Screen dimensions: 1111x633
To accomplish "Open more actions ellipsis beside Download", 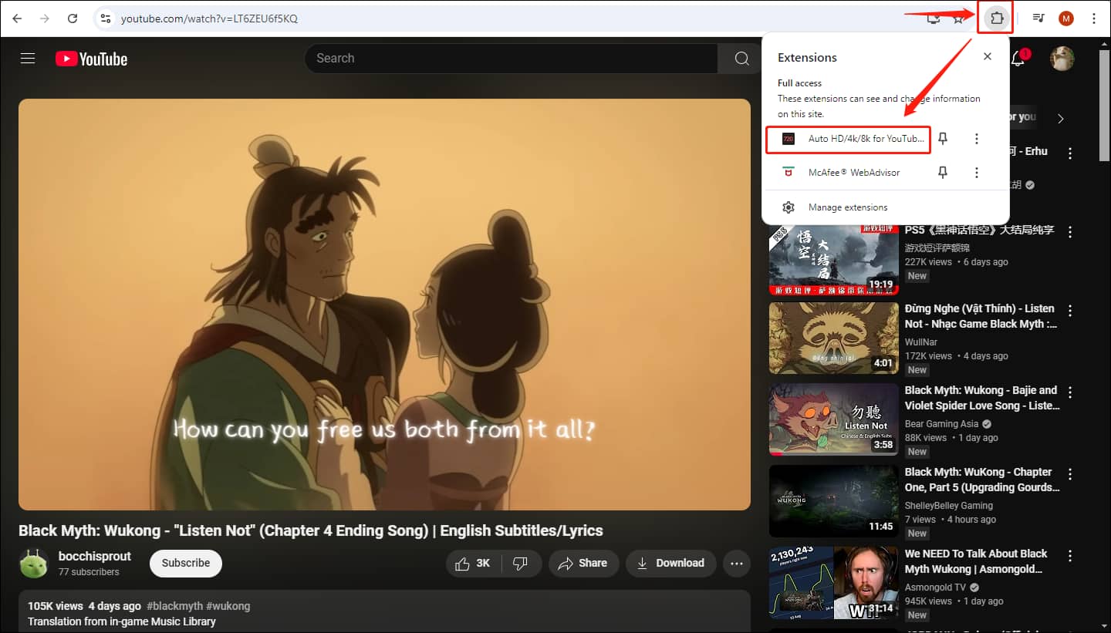I will [x=737, y=564].
